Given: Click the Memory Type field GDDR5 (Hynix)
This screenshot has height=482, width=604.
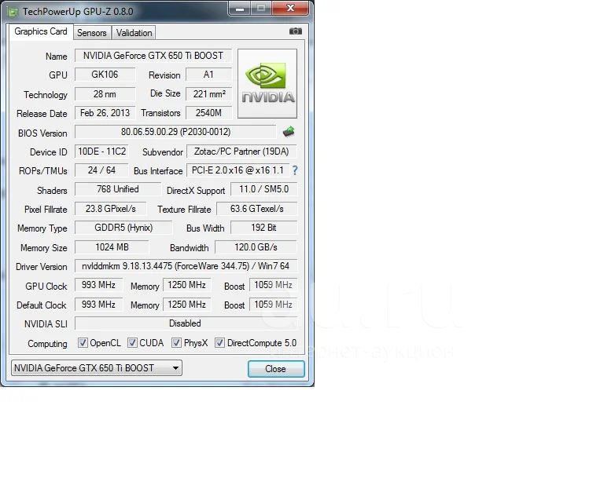Looking at the screenshot, I should pyautogui.click(x=123, y=228).
